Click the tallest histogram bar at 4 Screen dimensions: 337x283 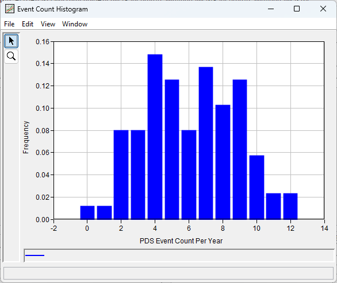155,137
